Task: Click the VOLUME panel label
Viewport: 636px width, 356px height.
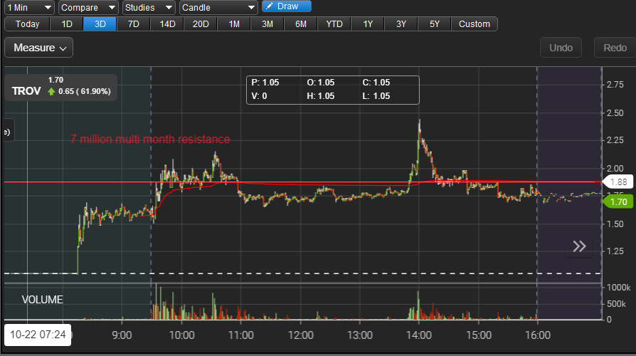Action: pyautogui.click(x=42, y=300)
